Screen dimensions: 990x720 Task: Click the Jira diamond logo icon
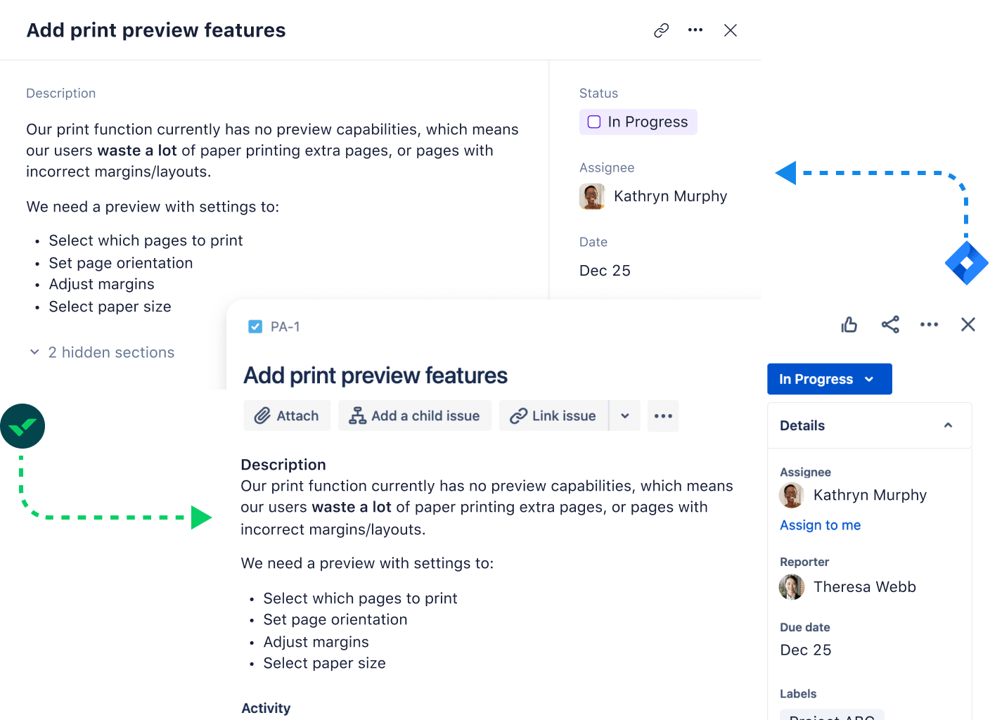coord(967,263)
